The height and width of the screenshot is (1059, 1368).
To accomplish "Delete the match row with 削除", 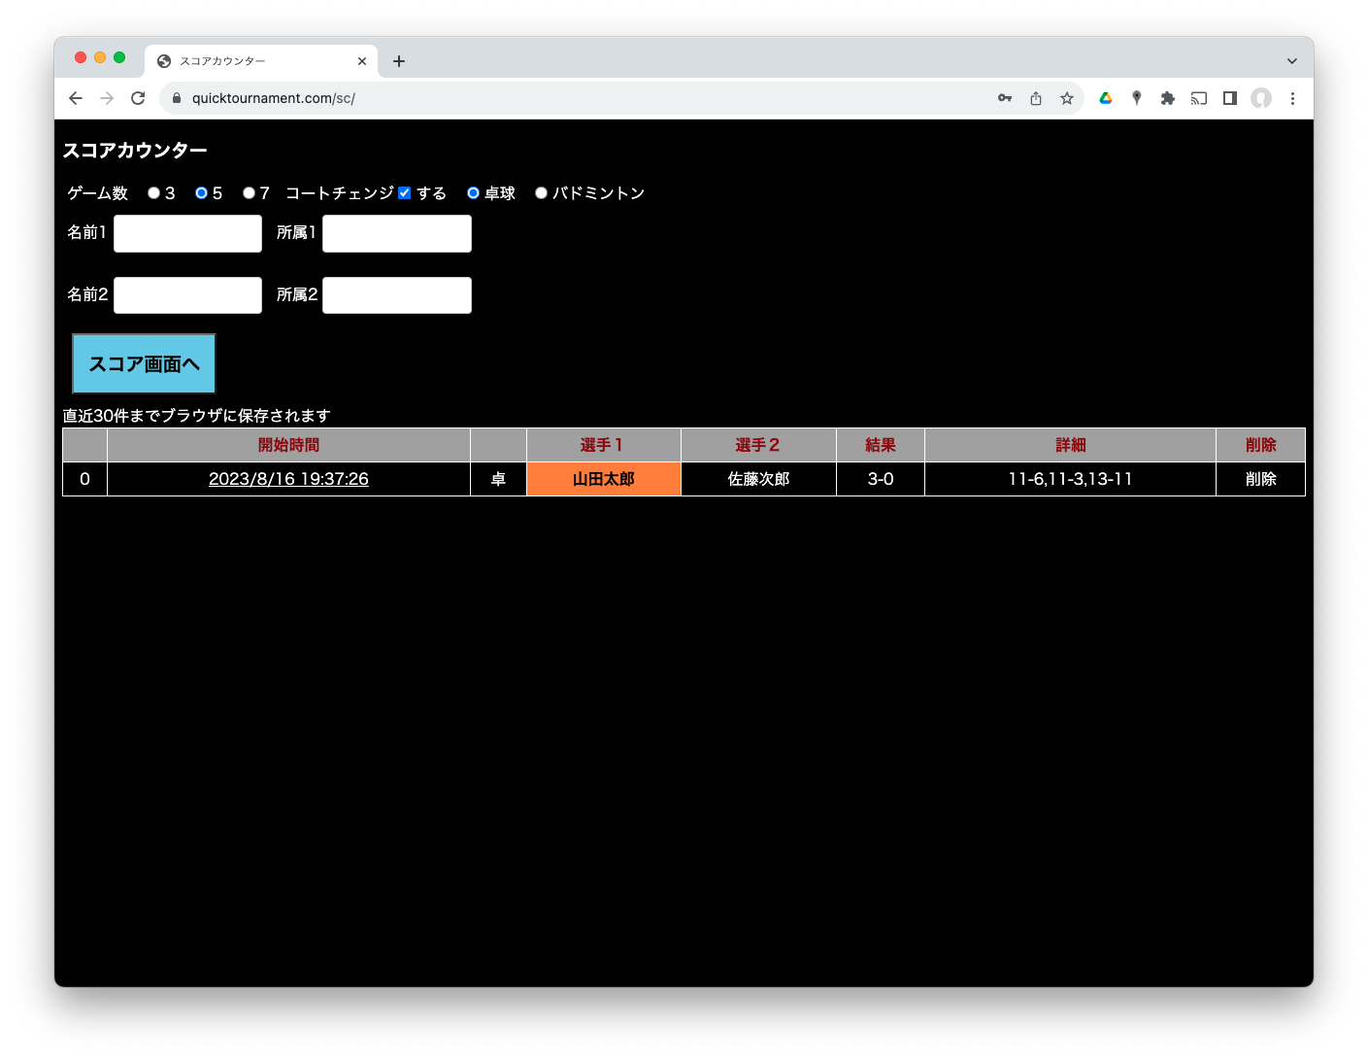I will click(x=1260, y=479).
